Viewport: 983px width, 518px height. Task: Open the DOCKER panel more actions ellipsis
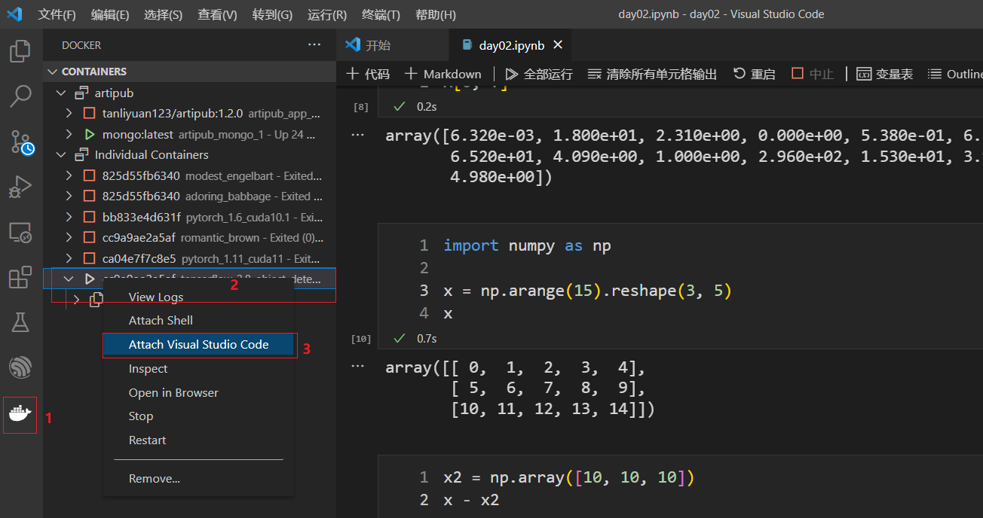coord(314,45)
